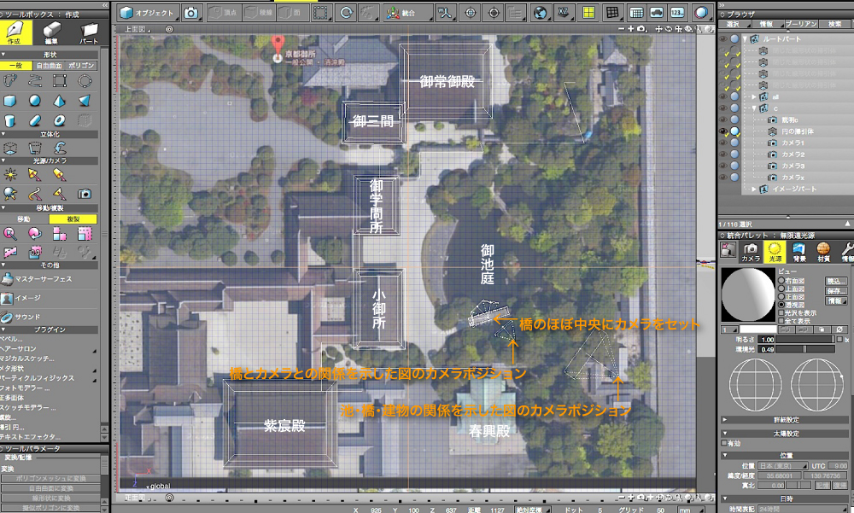Switch to the ポリゴン shape tab
The width and height of the screenshot is (854, 513).
(x=83, y=65)
